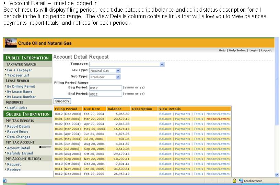The width and height of the screenshot is (280, 185).
Task: Select Refunds Issued in sidebar
Action: pyautogui.click(x=20, y=153)
